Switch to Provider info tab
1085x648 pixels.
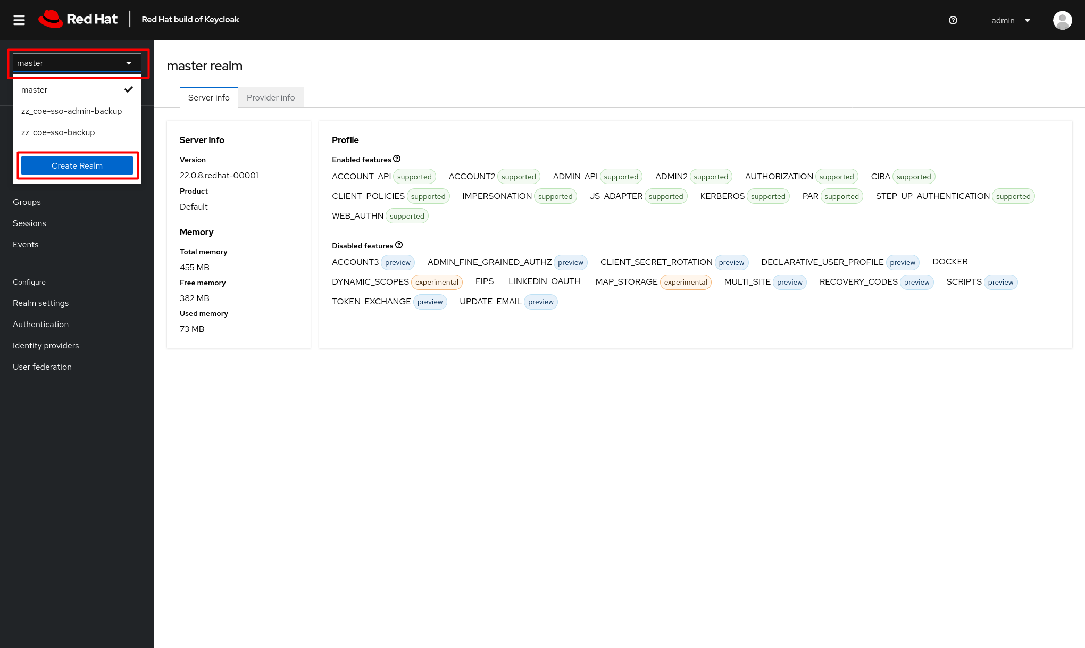(x=270, y=97)
